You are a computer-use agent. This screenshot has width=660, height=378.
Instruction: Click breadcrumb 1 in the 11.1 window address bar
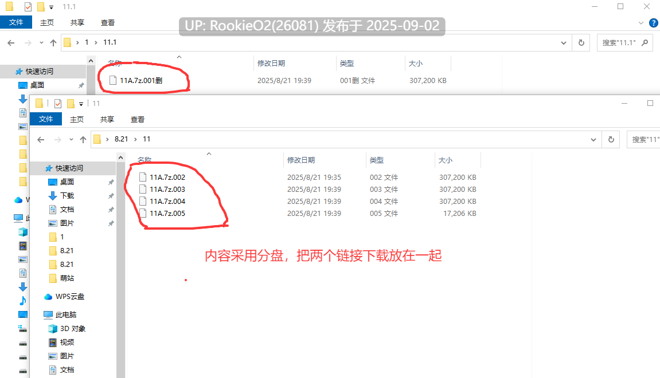pyautogui.click(x=87, y=42)
